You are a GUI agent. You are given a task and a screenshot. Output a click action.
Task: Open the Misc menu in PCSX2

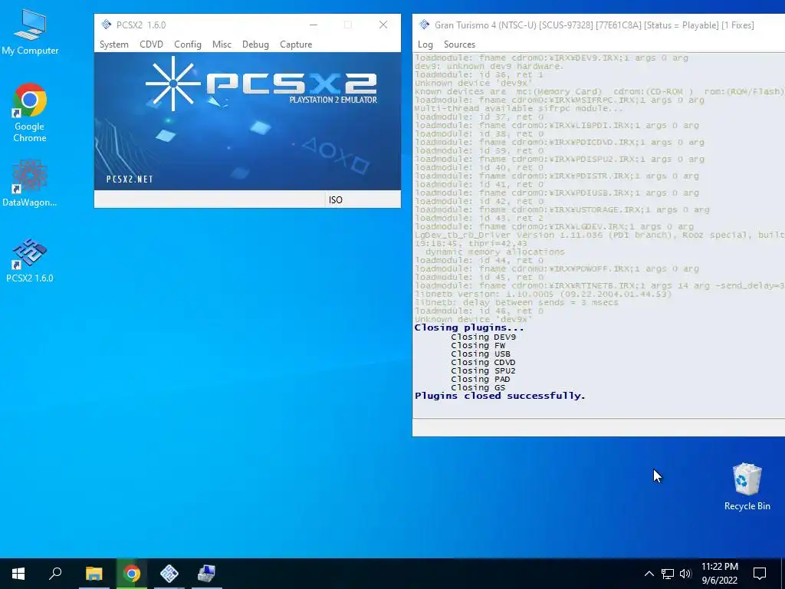[x=222, y=44]
